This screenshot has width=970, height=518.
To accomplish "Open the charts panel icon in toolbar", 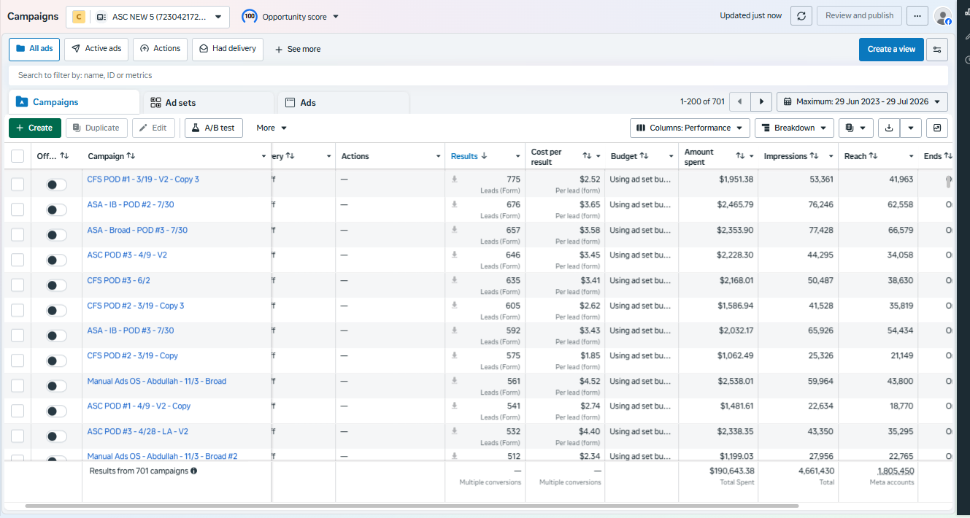I will click(x=937, y=128).
